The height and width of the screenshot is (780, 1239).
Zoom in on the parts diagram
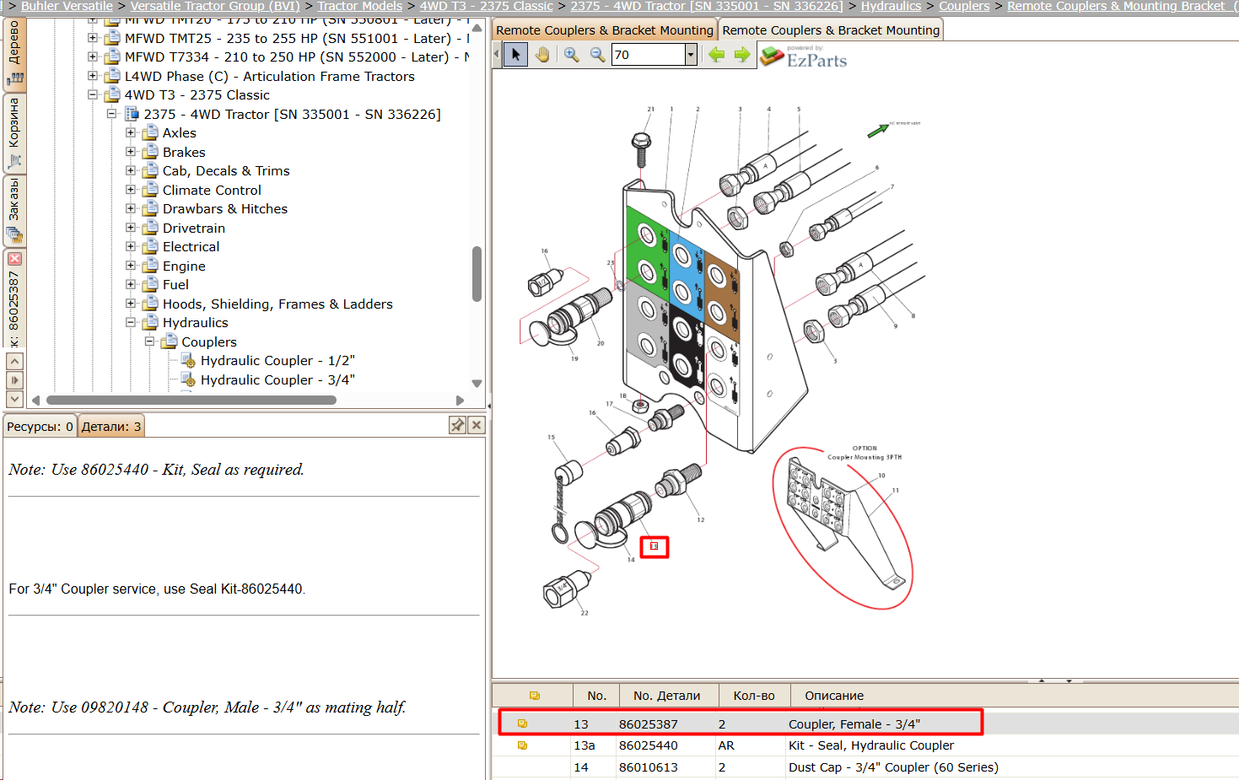pos(572,55)
